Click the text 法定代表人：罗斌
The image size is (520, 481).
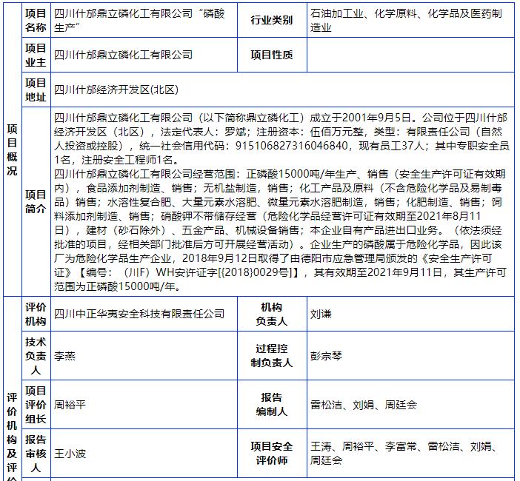tap(203, 132)
